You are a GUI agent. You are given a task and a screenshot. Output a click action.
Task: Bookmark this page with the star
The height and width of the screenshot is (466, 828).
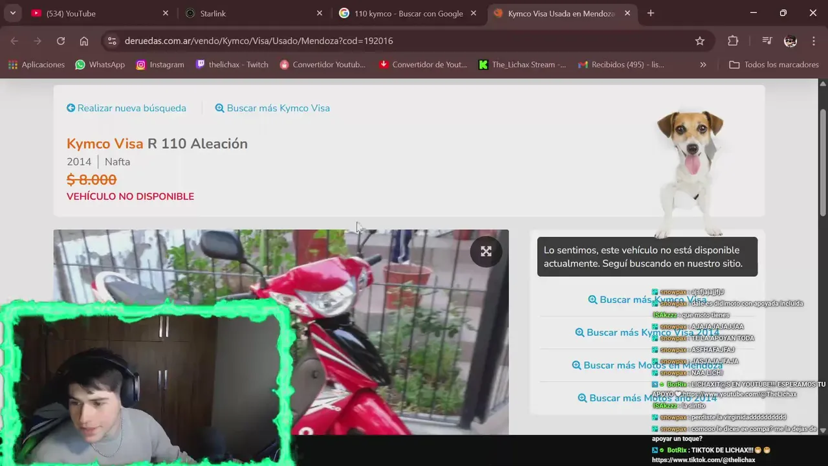click(700, 41)
